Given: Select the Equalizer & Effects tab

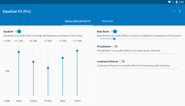Looking at the screenshot, I should click(78, 21).
